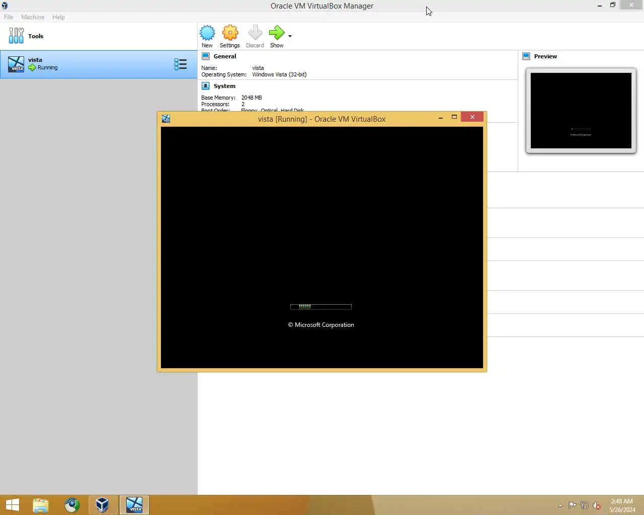
Task: Click inside the running vista VM screen
Action: pyautogui.click(x=322, y=247)
